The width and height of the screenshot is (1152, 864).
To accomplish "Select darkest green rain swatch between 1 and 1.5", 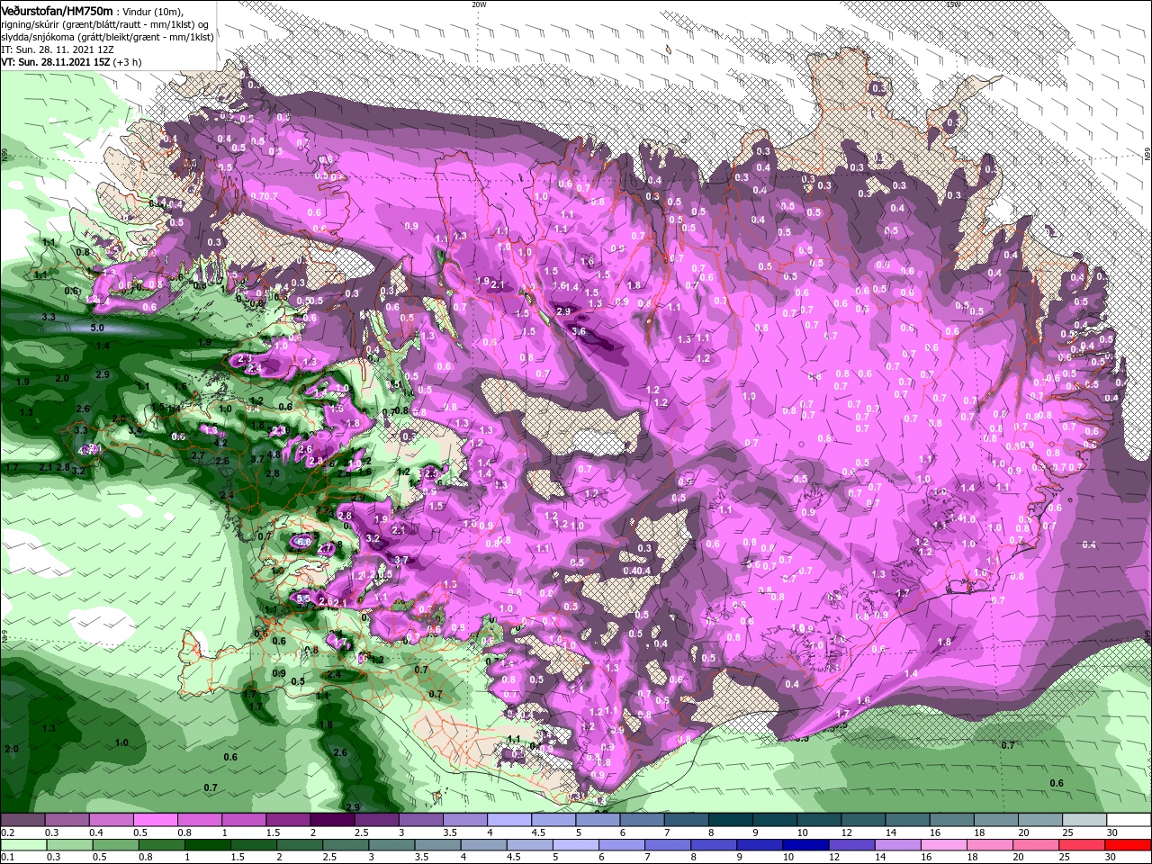I will 209,845.
